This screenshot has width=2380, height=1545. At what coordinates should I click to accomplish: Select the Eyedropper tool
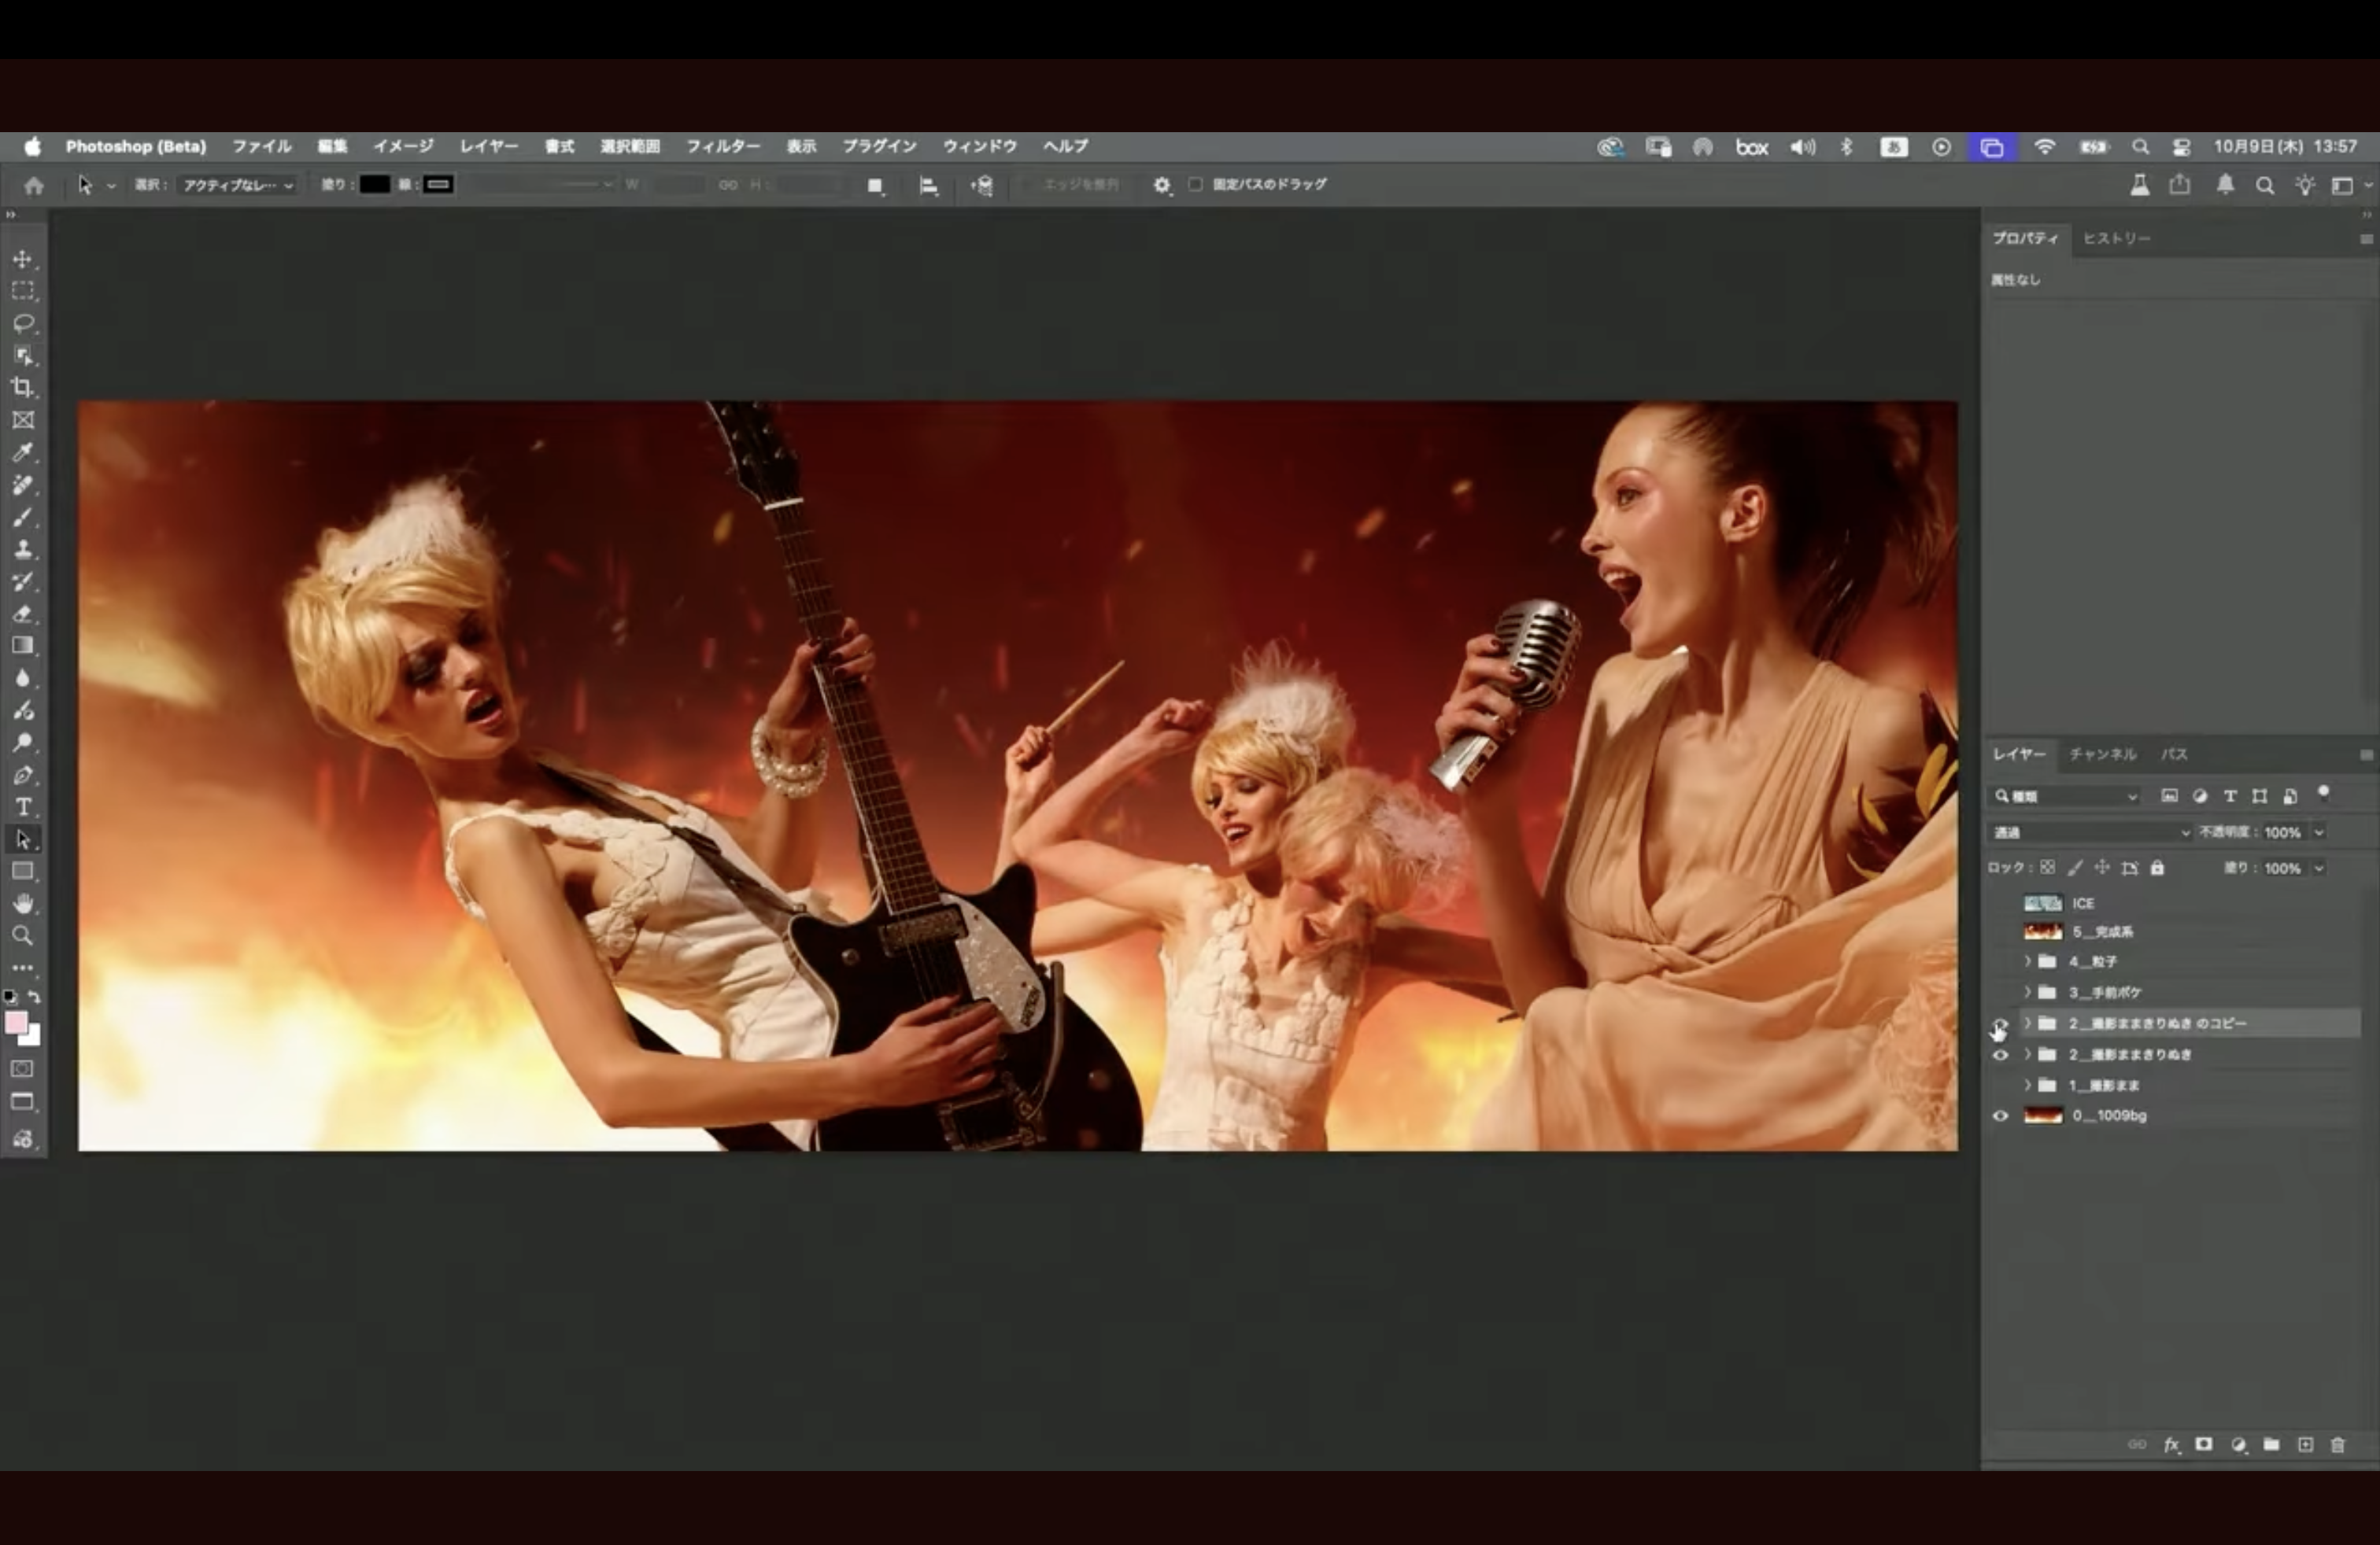click(23, 452)
